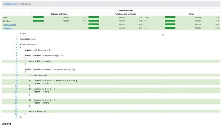Open the /root/project/src breadcrumb link
Image resolution: width=222 pixels, height=125 pixels.
point(10,4)
